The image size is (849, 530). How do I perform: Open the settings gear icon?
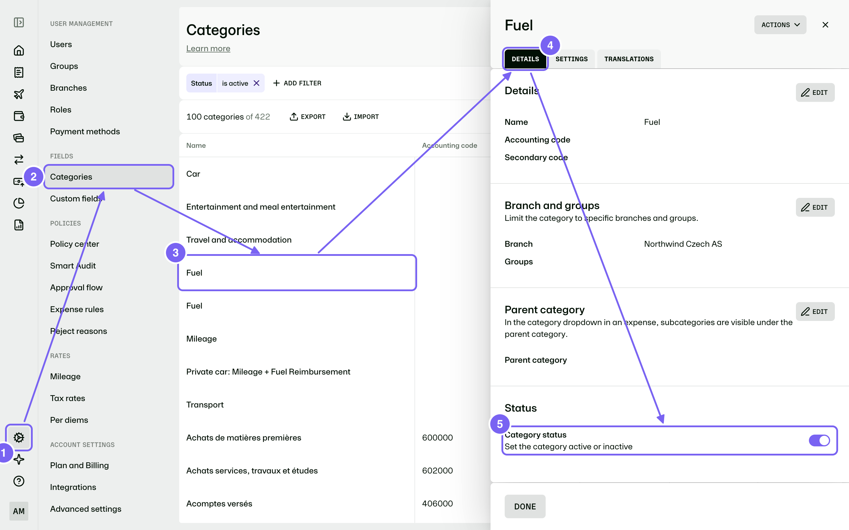19,437
